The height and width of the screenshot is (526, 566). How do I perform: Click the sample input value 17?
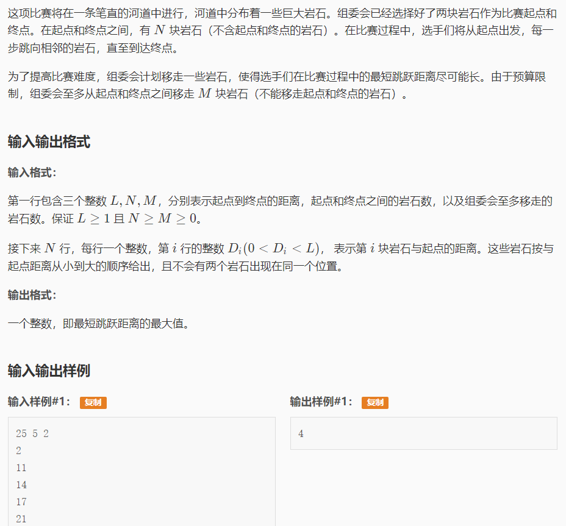point(21,502)
